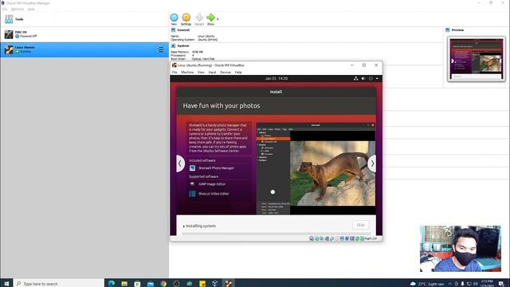The width and height of the screenshot is (510, 287).
Task: Click the Shotwell screenshot image in slideshow
Action: click(316, 168)
